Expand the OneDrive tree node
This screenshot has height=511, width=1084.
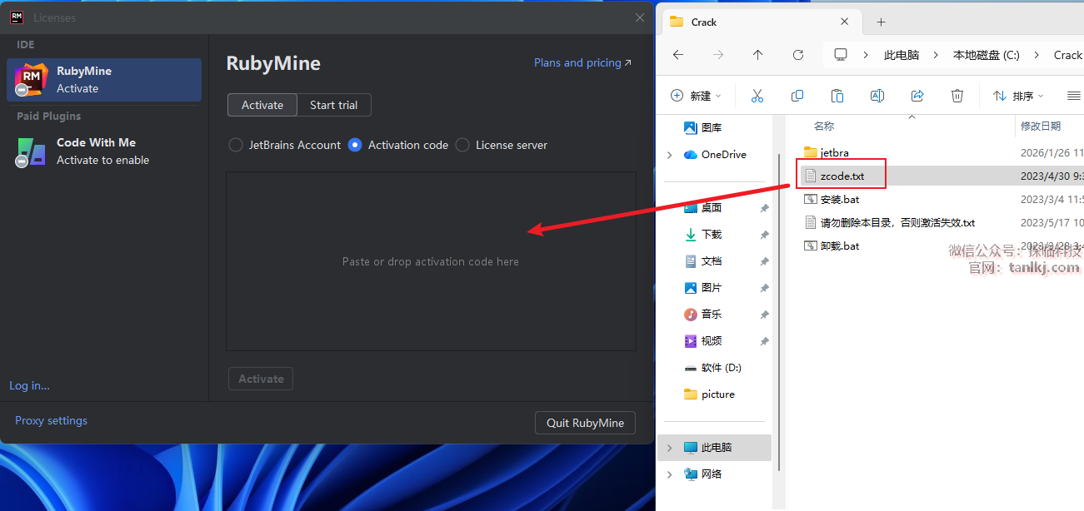pyautogui.click(x=670, y=155)
